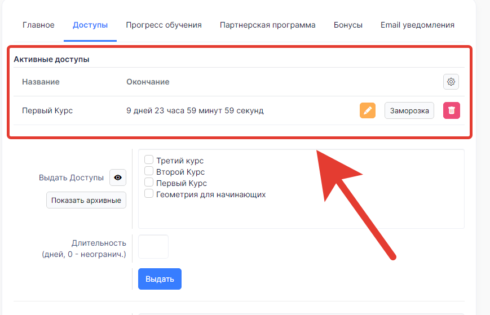Click the orange pencil edit icon for Первый Курс
The image size is (490, 315).
pyautogui.click(x=368, y=110)
